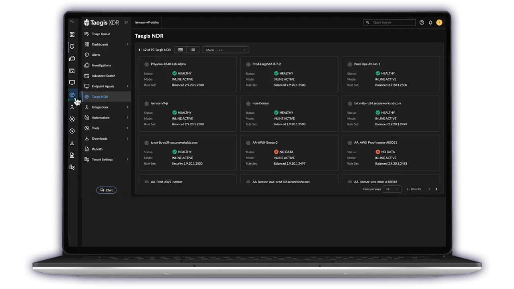This screenshot has width=514, height=289.
Task: Click the Downloads arrow icon in the narrow rail
Action: click(72, 143)
